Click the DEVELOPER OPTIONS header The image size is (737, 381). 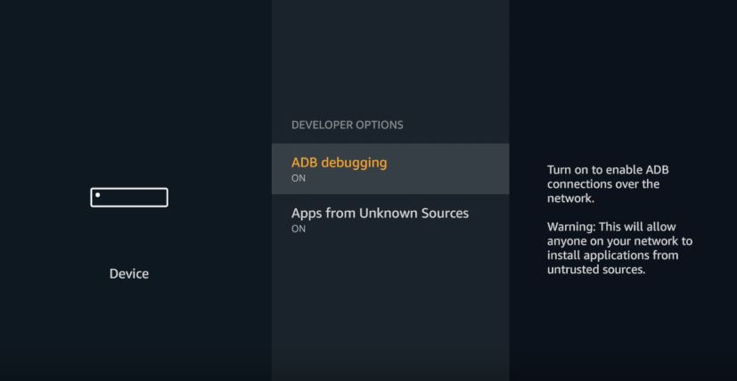348,125
